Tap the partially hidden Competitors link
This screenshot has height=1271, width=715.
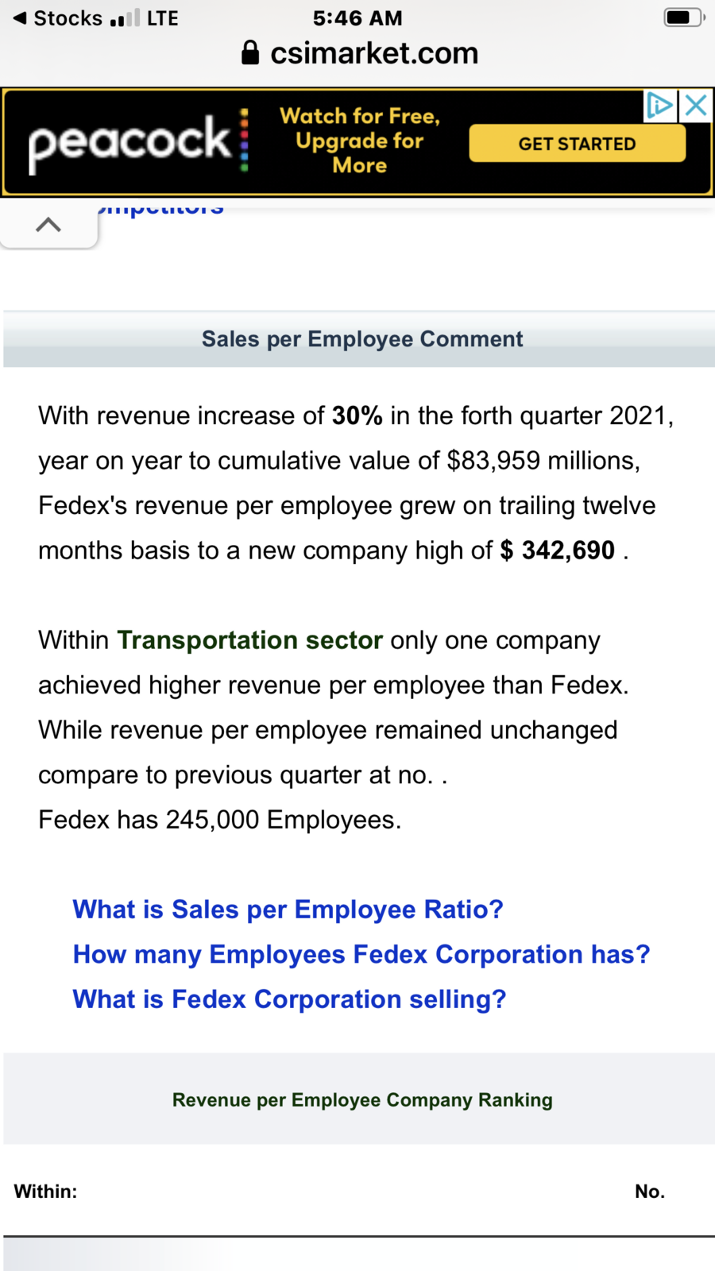point(160,208)
